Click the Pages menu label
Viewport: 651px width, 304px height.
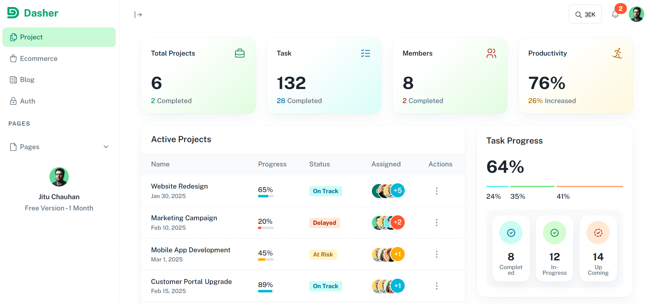point(30,147)
